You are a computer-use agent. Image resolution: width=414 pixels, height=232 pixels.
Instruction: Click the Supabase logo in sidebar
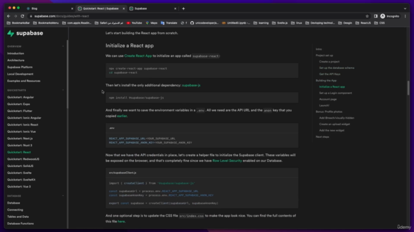click(25, 33)
